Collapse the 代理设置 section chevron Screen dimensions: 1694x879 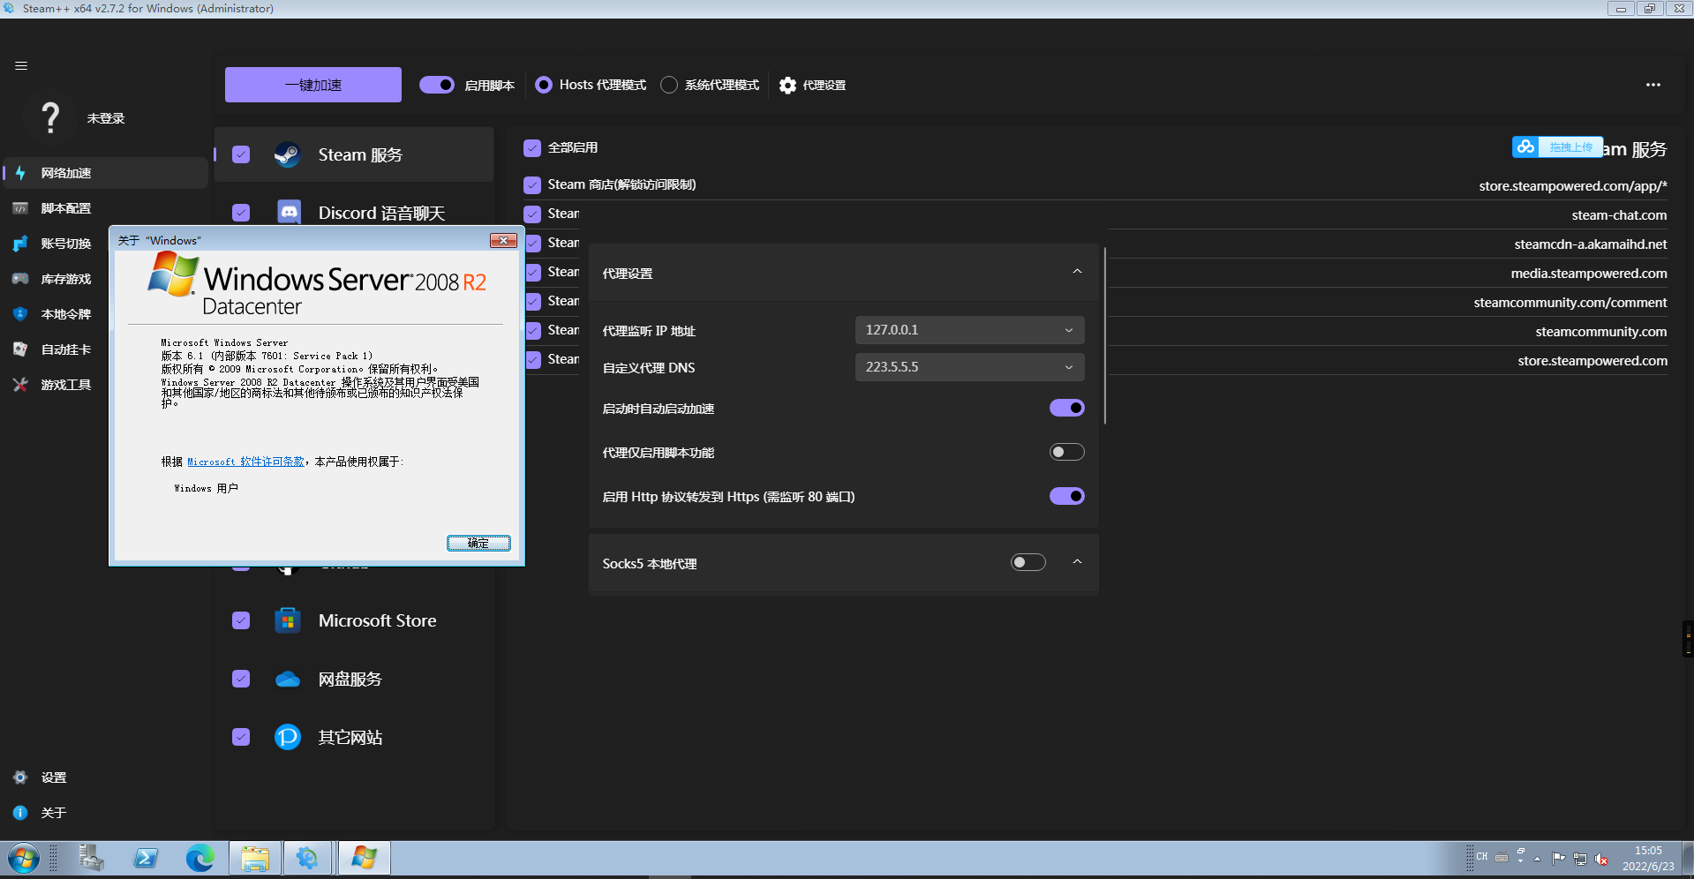[1077, 272]
